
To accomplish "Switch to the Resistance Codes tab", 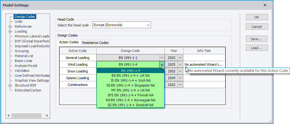I will click(x=95, y=43).
